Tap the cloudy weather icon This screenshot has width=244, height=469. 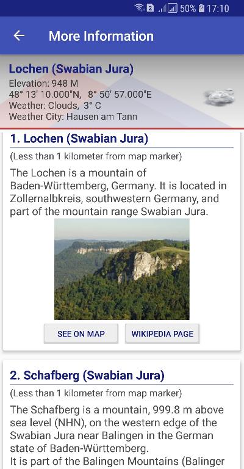click(x=219, y=97)
